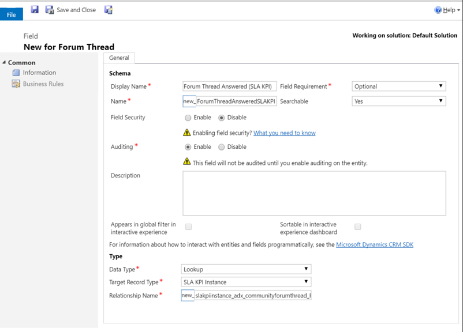
Task: Click the Business Rules icon in sidebar
Action: (x=16, y=84)
